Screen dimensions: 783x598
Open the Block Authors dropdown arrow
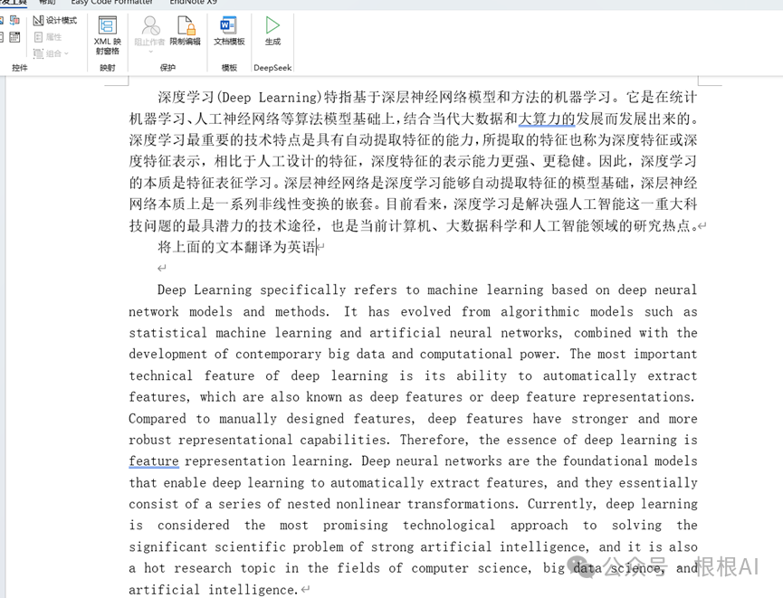tap(149, 50)
